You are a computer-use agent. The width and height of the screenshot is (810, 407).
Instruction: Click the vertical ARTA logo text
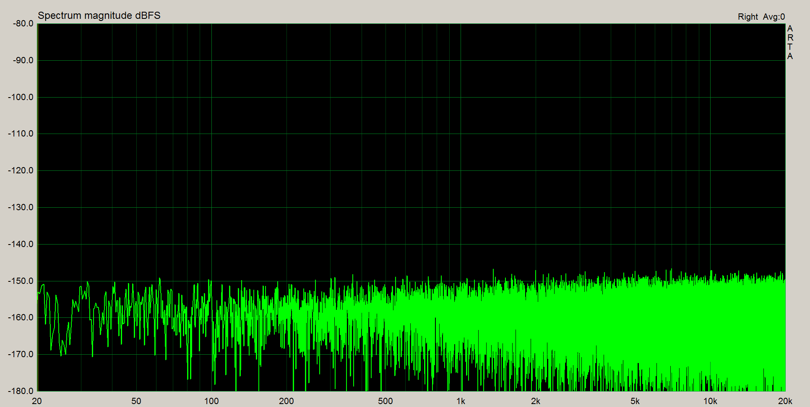[x=790, y=42]
